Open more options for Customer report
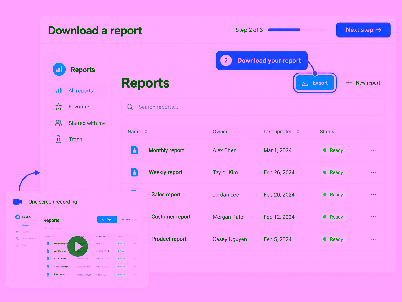 (374, 217)
